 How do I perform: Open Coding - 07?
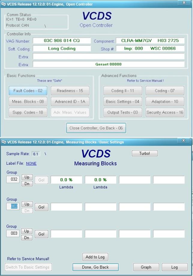pyautogui.click(x=165, y=91)
